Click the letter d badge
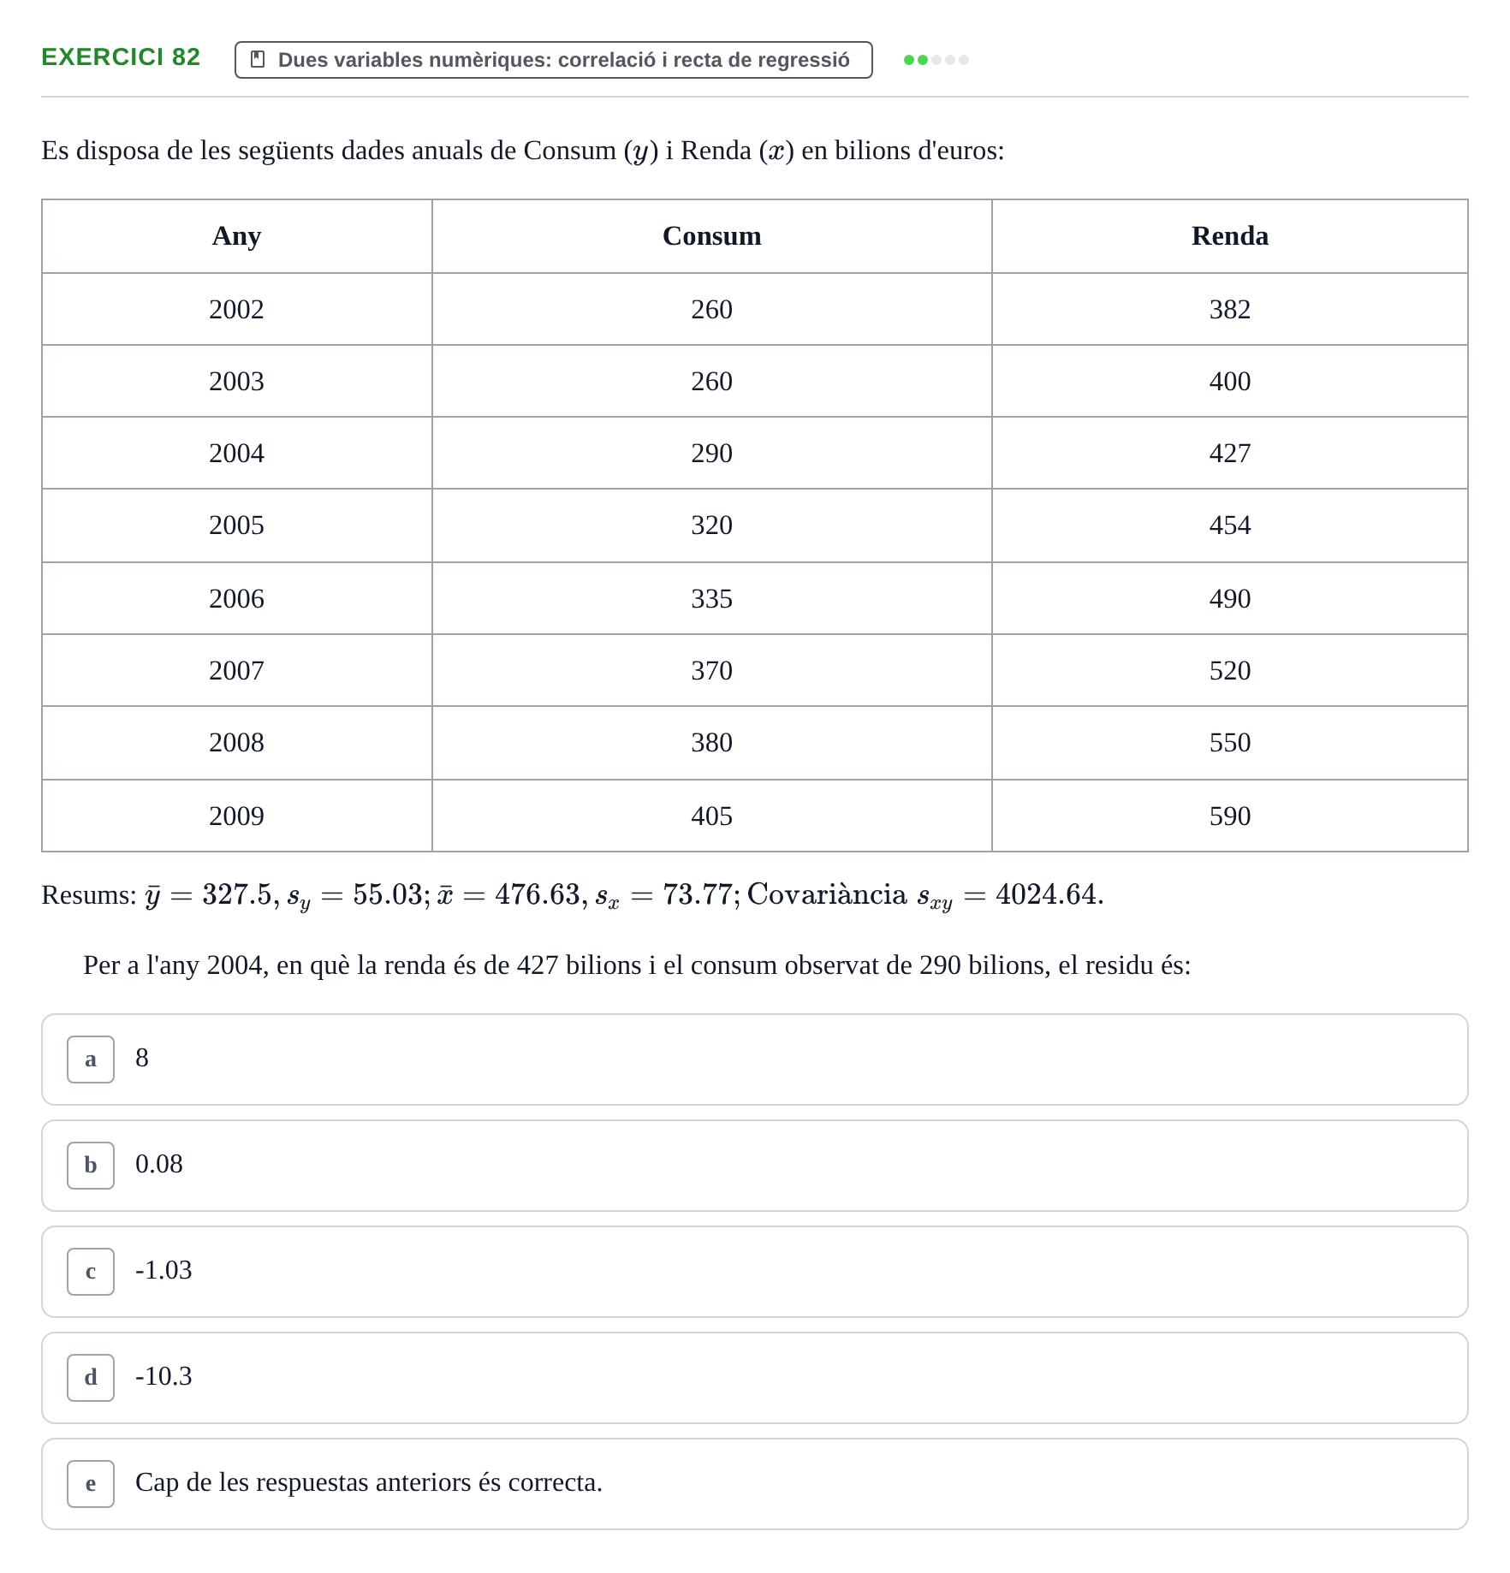 (91, 1378)
